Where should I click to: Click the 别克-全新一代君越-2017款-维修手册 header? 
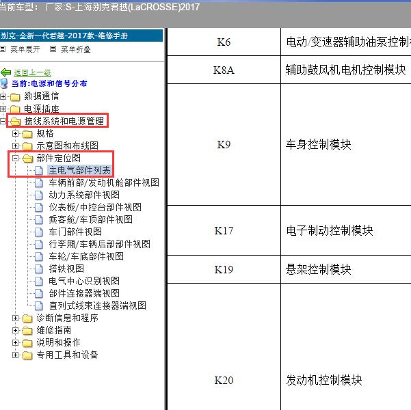coord(81,36)
